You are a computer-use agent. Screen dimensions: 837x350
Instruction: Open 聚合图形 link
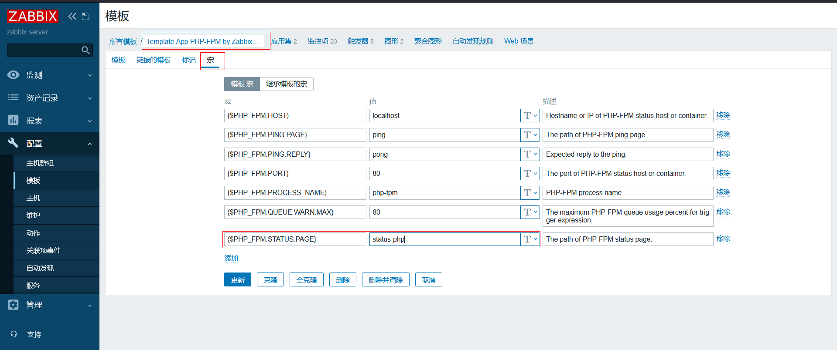pos(428,41)
